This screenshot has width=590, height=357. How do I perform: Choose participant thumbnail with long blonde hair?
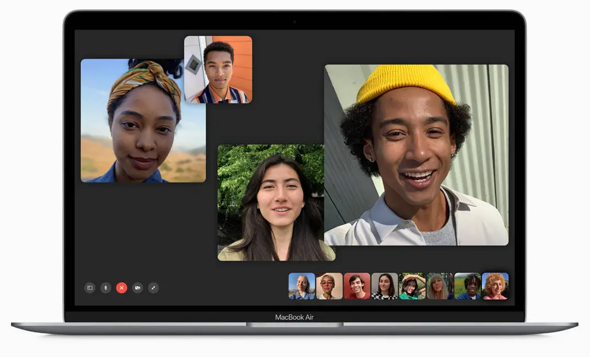point(440,286)
